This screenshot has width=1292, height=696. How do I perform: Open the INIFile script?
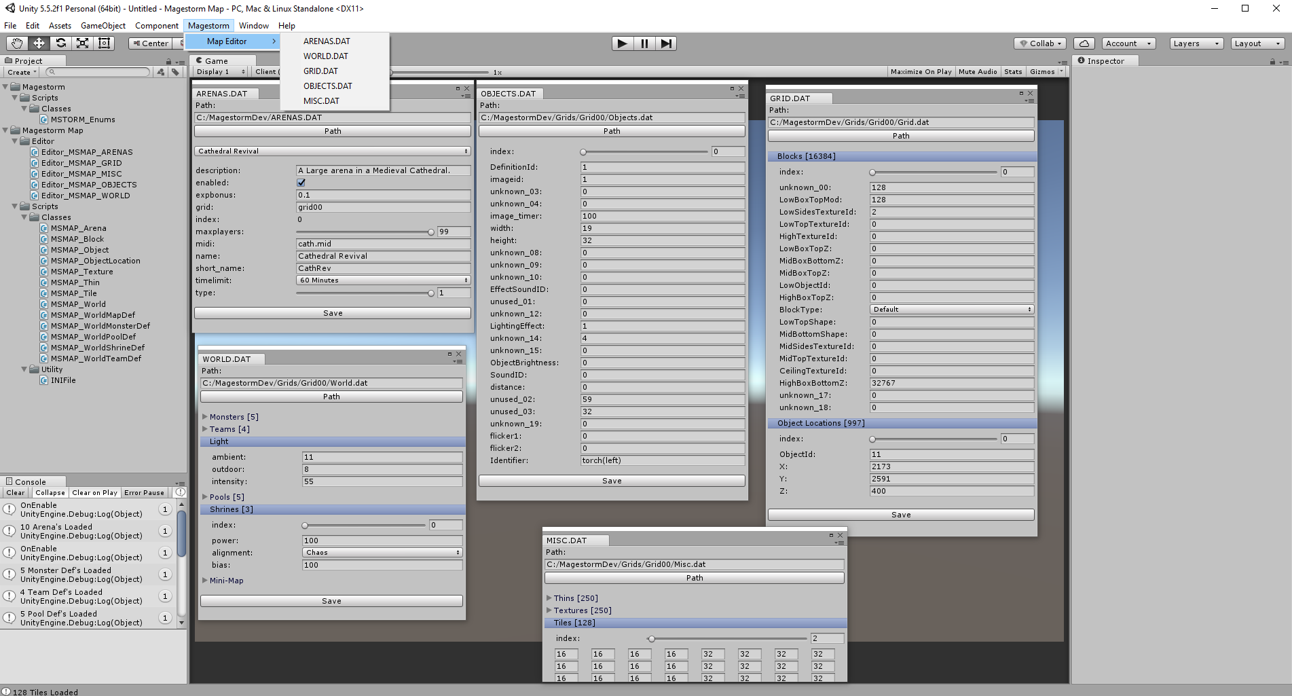click(x=63, y=380)
